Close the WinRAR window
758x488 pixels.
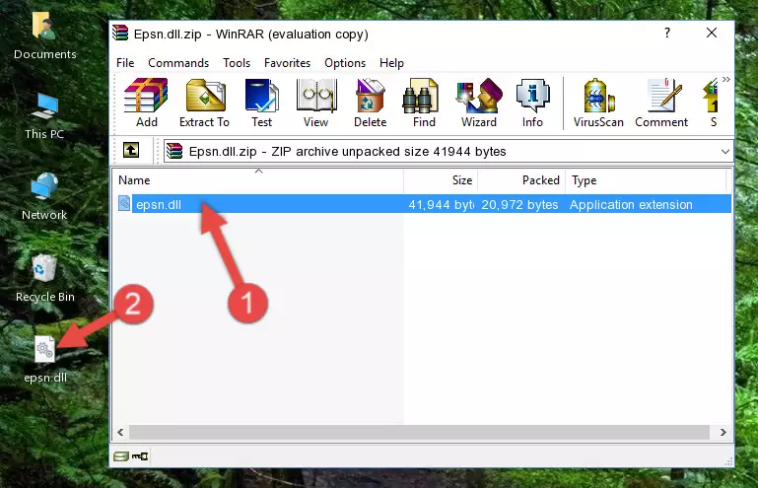(711, 33)
